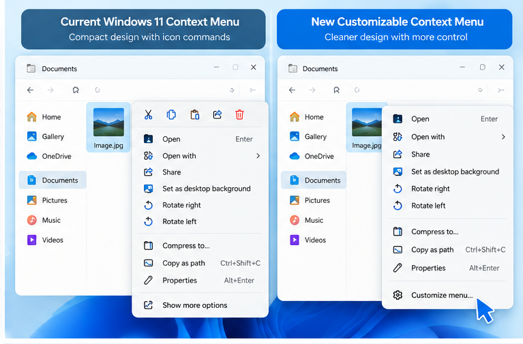The image size is (523, 344).
Task: Select Open with in the right context menu
Action: pyautogui.click(x=447, y=137)
